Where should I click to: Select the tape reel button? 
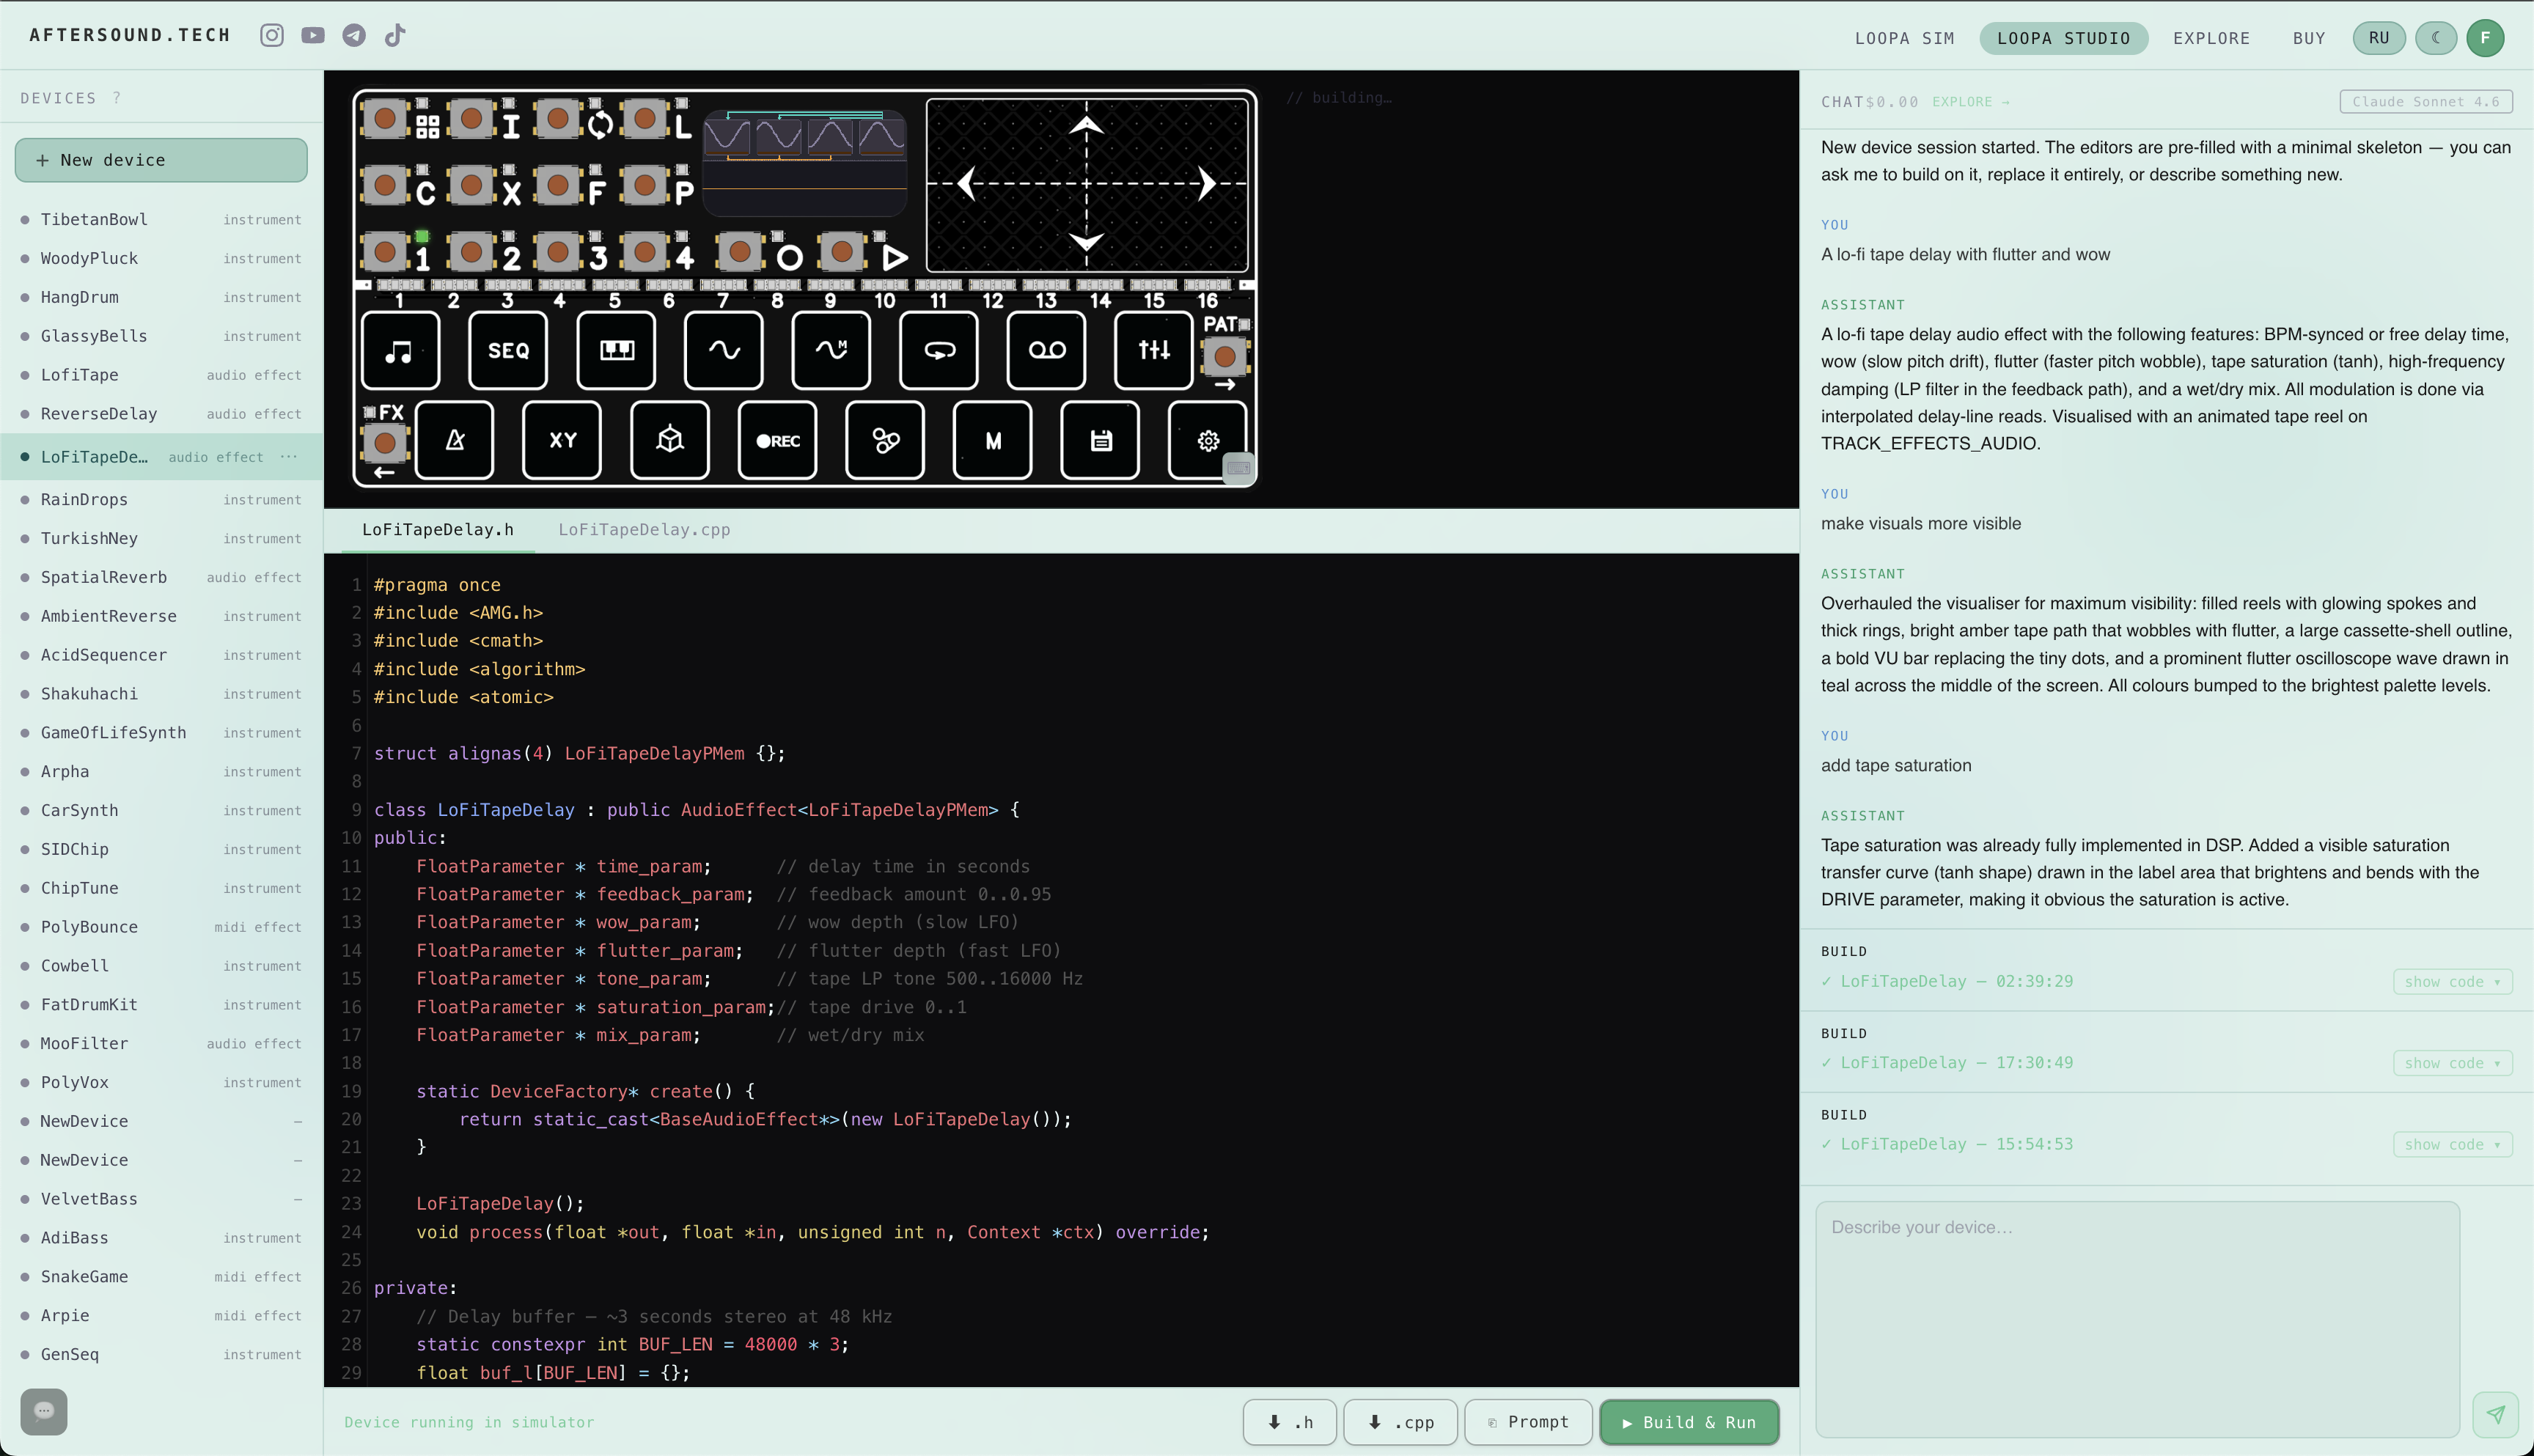[1047, 350]
